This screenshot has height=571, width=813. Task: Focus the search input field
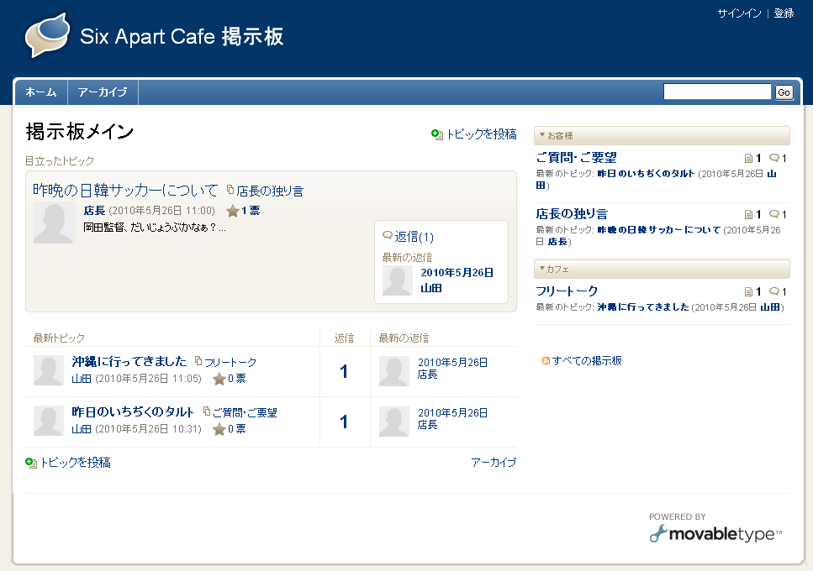[717, 92]
